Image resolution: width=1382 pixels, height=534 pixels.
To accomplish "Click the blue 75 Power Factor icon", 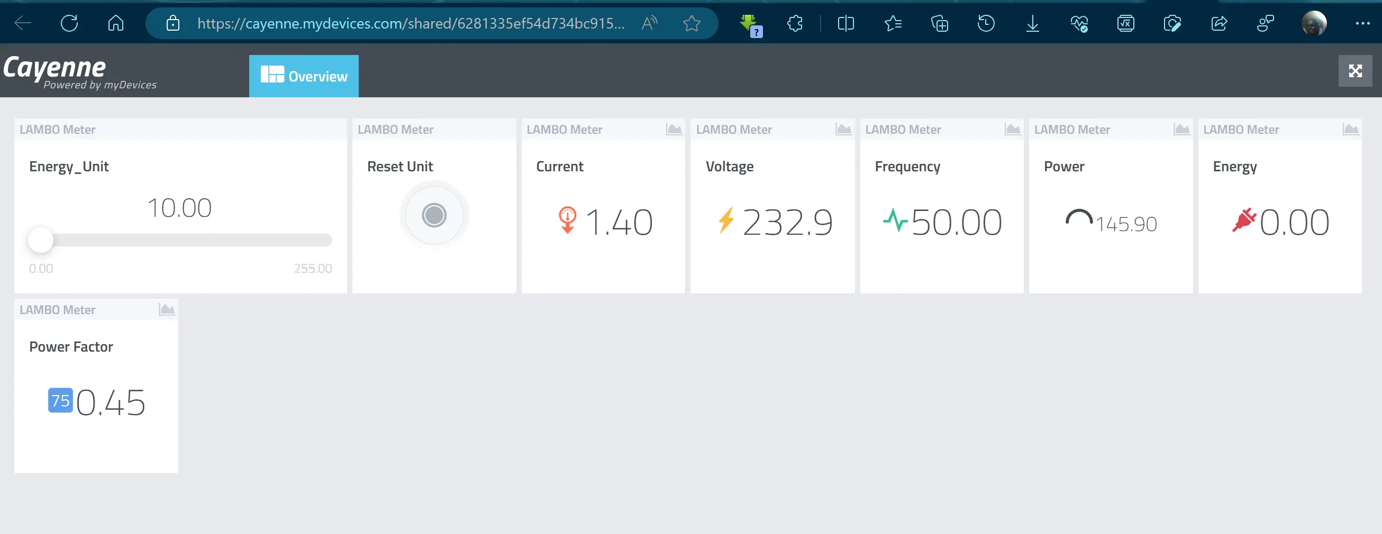I will tap(60, 400).
